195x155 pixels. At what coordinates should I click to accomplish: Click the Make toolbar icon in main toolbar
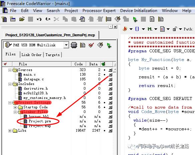[x=118, y=19]
